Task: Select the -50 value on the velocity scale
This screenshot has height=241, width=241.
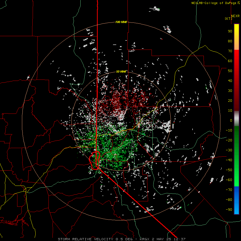Action: (x=229, y=170)
